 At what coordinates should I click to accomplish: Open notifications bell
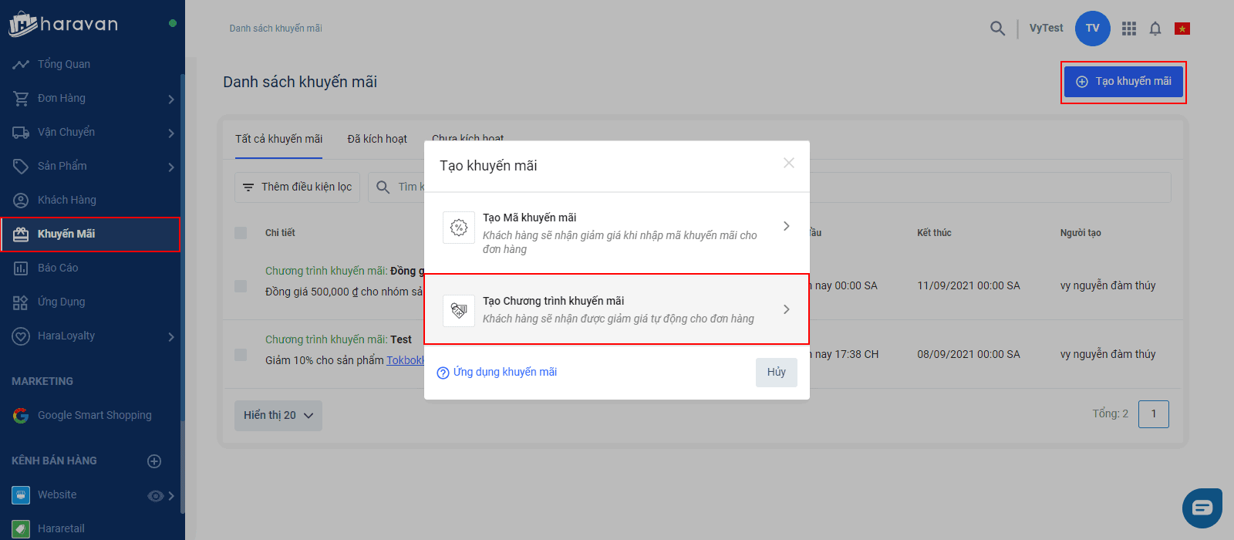1155,29
